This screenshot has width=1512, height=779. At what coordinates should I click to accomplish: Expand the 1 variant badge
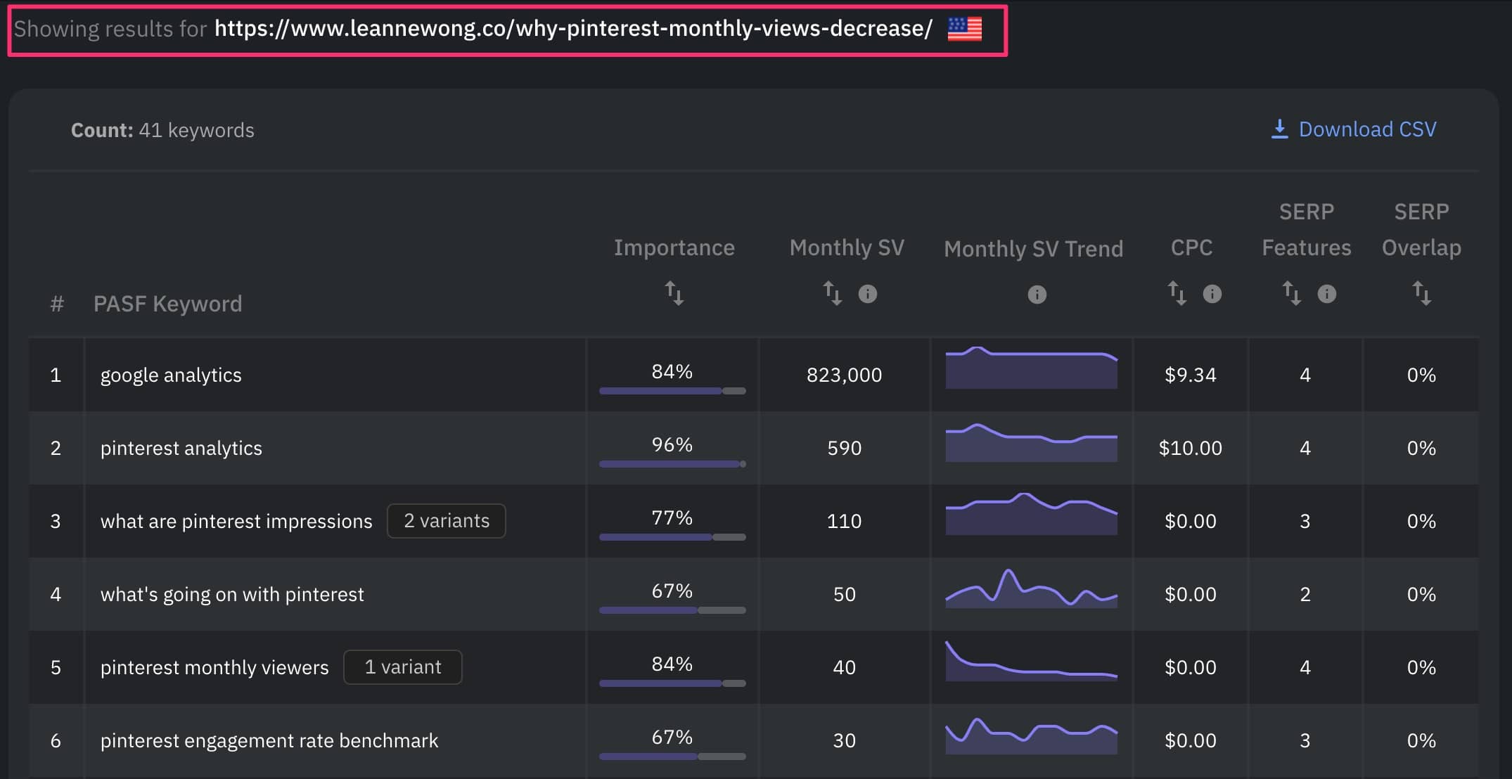click(x=403, y=667)
